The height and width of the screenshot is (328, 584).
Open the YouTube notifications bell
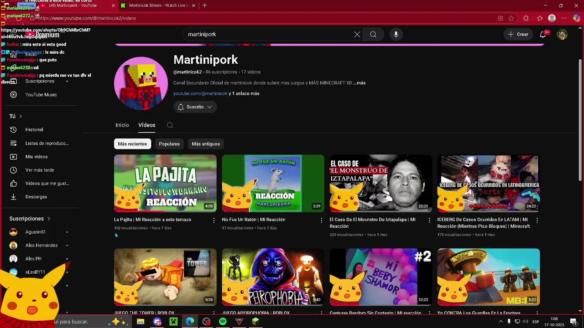pyautogui.click(x=542, y=34)
